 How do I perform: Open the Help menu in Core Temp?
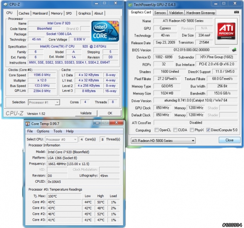coord(70,131)
